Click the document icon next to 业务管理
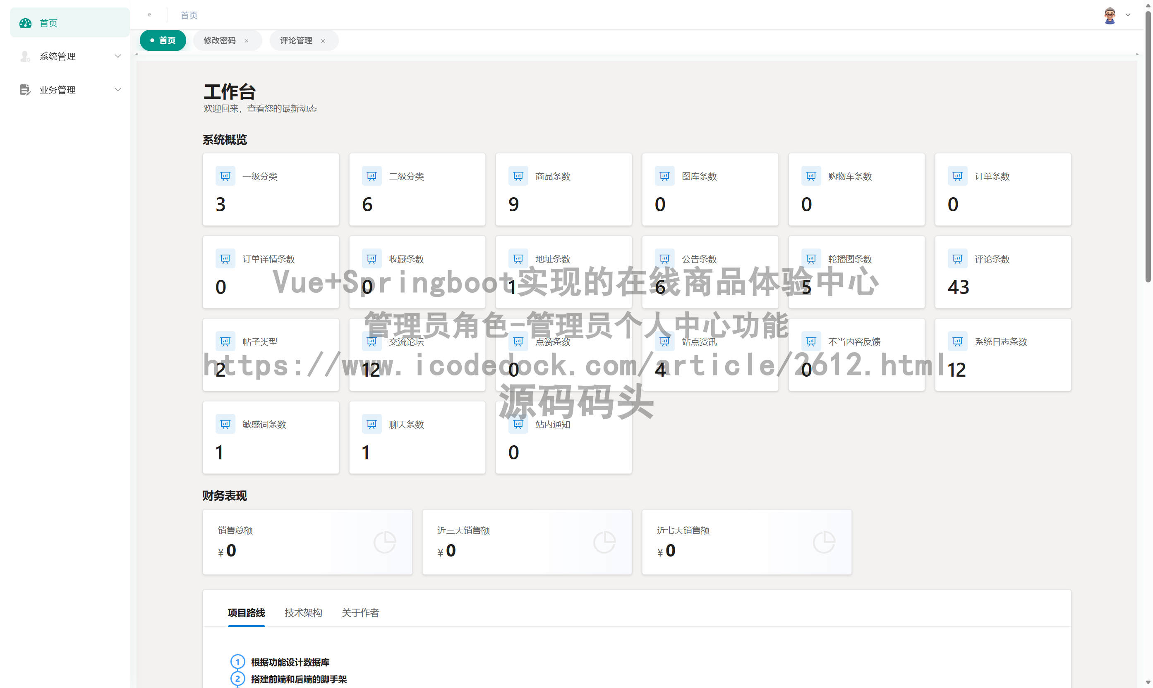 pos(25,89)
